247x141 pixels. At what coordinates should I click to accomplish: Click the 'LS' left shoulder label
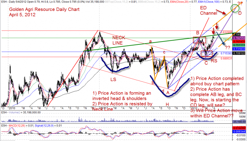pyautogui.click(x=113, y=80)
